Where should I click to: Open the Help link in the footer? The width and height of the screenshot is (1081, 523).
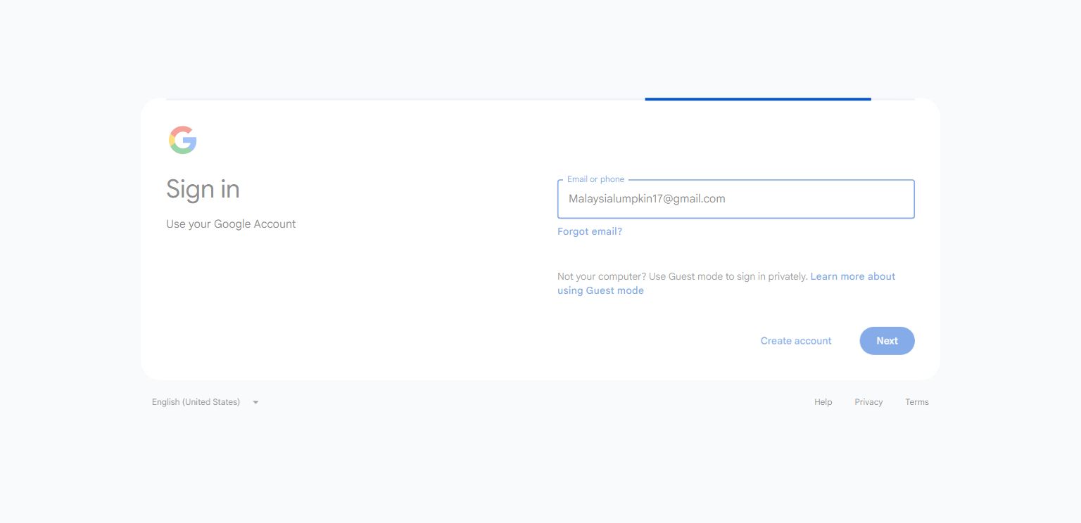823,402
